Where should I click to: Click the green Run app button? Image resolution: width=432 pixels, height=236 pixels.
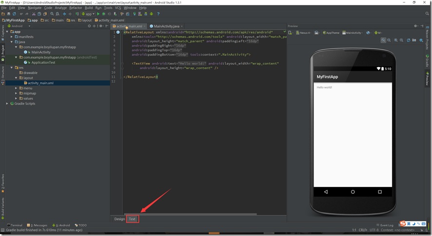click(x=98, y=14)
